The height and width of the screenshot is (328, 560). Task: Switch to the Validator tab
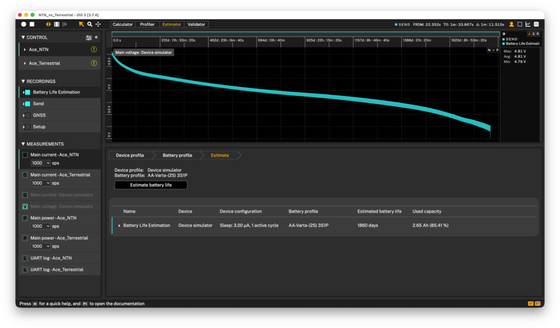coord(196,24)
